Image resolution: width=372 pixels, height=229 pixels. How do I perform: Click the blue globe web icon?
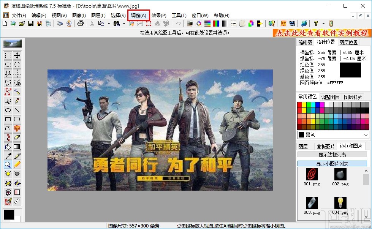coord(304,24)
